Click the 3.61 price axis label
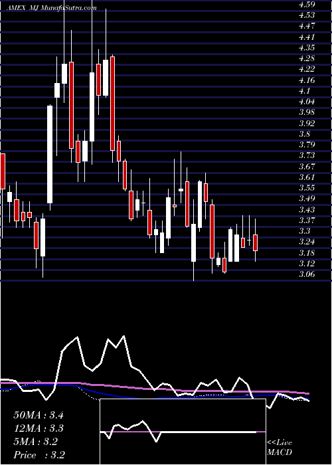332x465 pixels. pos(307,177)
